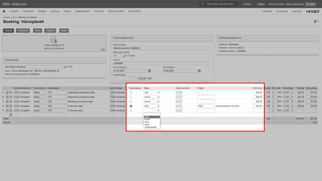
Task: Open the Factuurdatum calendar picker
Action: click(x=149, y=71)
